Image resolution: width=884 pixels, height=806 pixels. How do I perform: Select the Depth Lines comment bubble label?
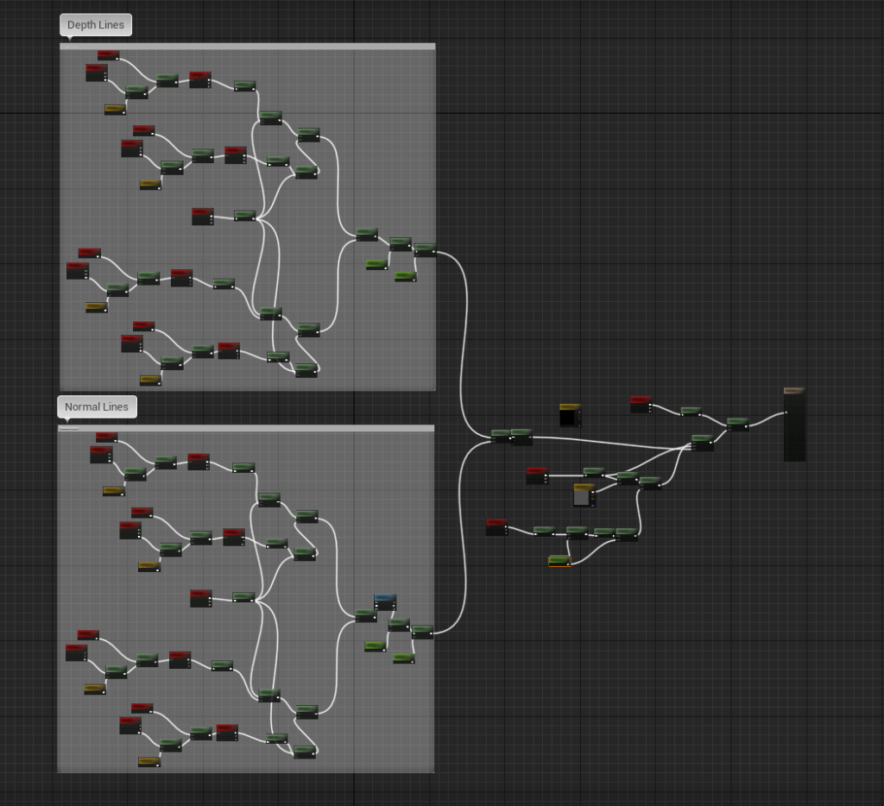(96, 25)
